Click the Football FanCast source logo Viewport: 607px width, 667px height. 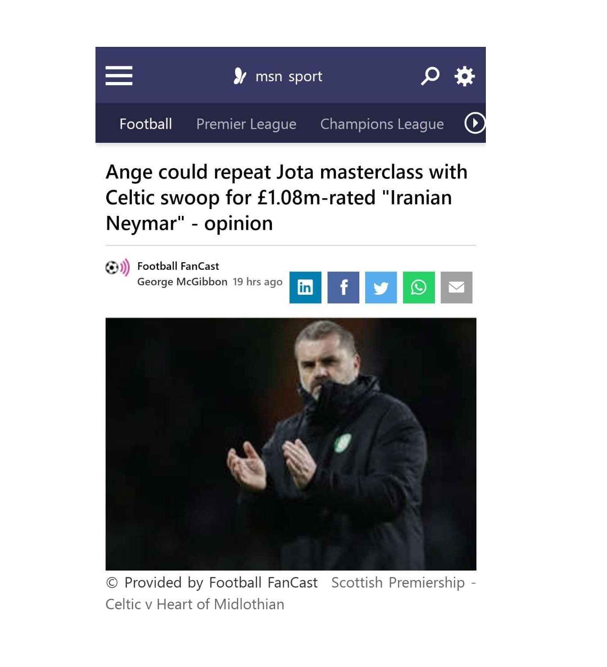[x=118, y=267]
